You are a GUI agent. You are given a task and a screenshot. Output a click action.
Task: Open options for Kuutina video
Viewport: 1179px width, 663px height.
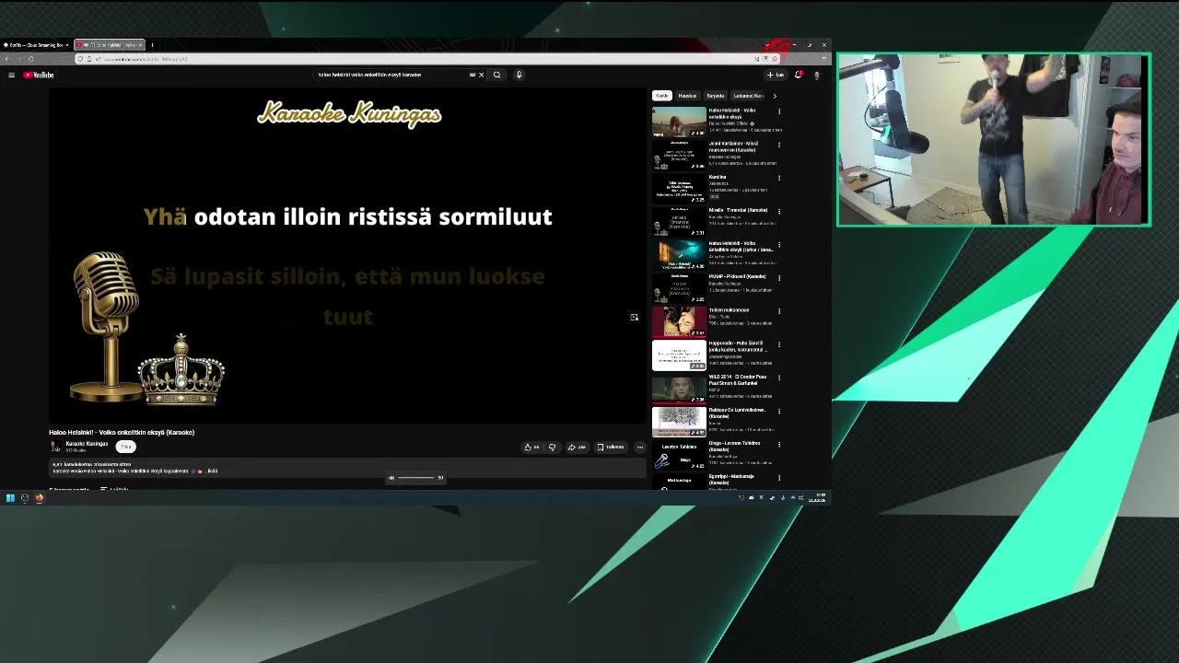coord(779,178)
